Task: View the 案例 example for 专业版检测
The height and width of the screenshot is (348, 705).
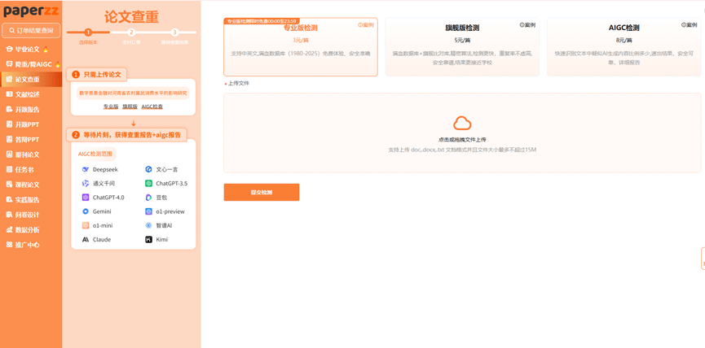Action: click(x=365, y=25)
